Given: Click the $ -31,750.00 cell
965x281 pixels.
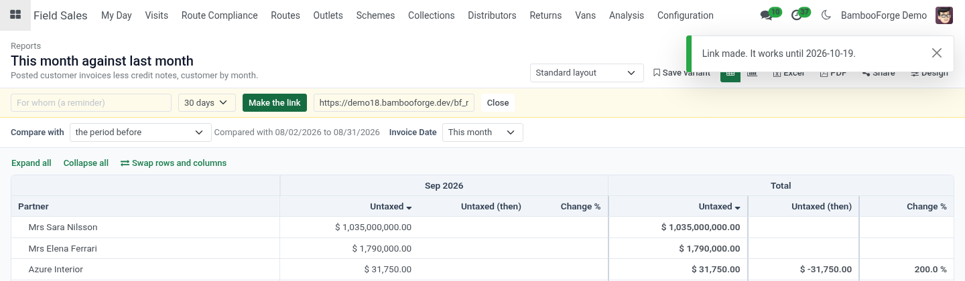Looking at the screenshot, I should pyautogui.click(x=826, y=270).
